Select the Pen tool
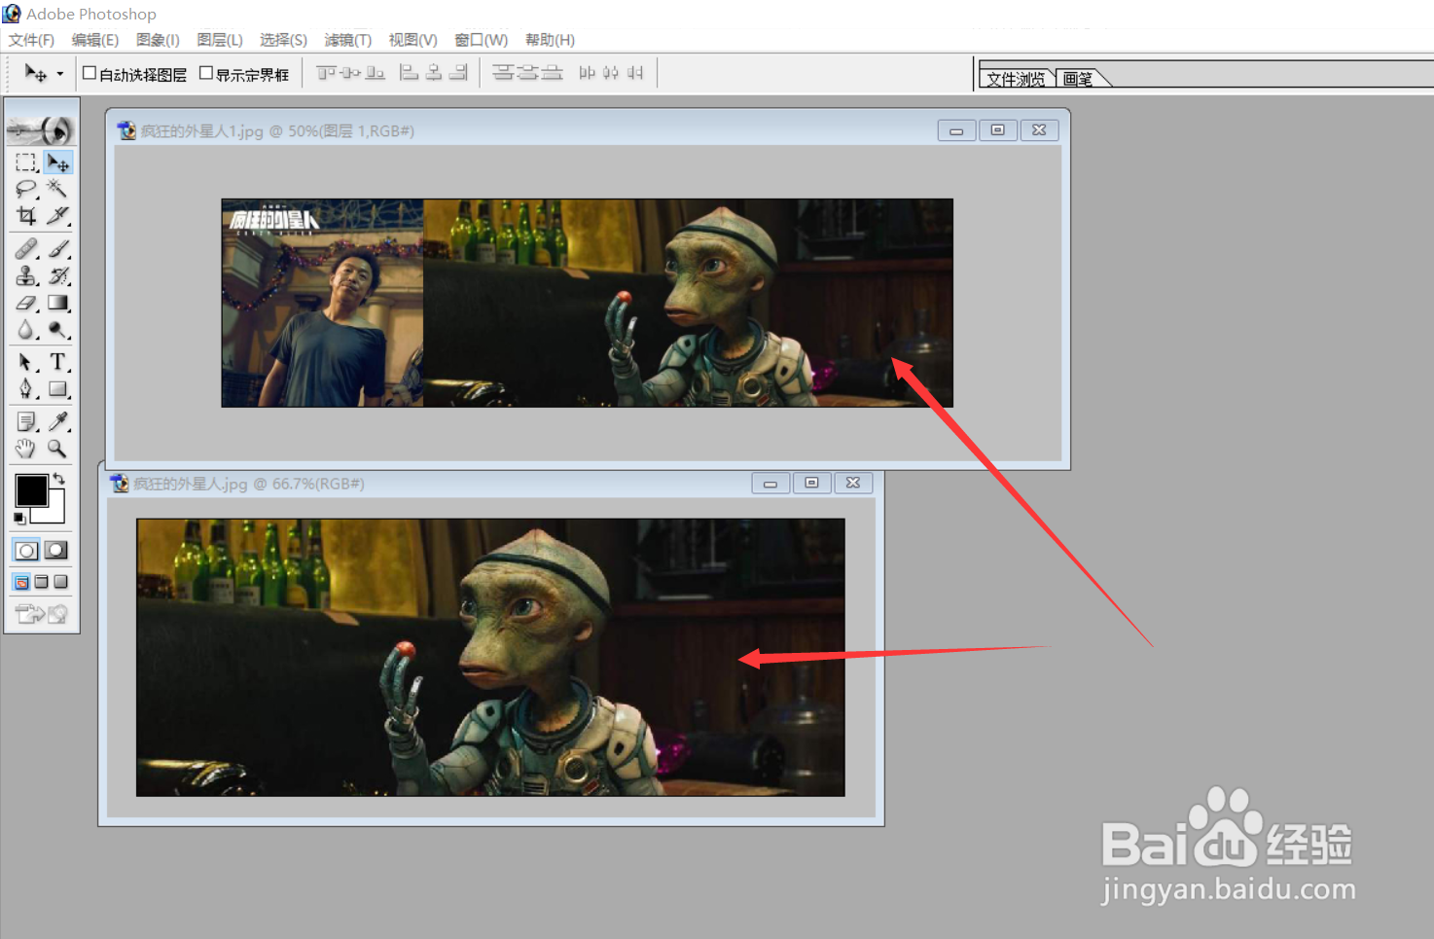1434x939 pixels. click(x=26, y=389)
